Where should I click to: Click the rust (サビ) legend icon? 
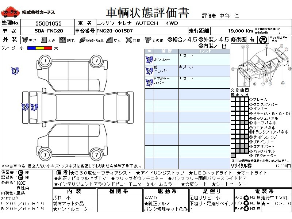point(109,40)
